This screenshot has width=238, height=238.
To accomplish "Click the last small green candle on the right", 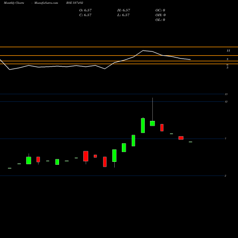I will click(x=190, y=142).
